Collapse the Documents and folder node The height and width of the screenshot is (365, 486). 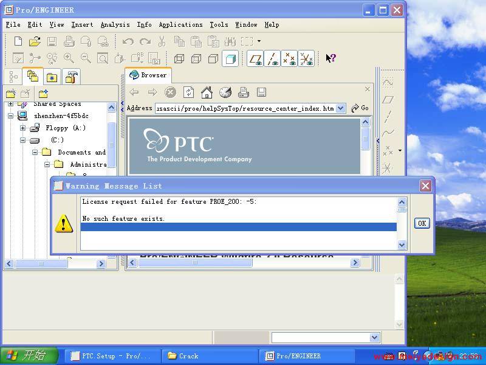[x=35, y=153]
